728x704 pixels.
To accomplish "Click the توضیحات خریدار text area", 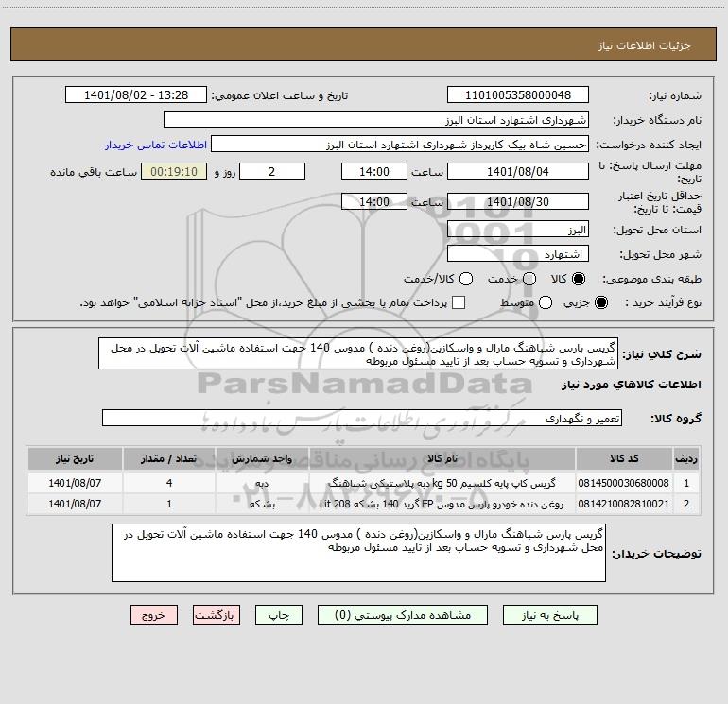I will point(358,553).
